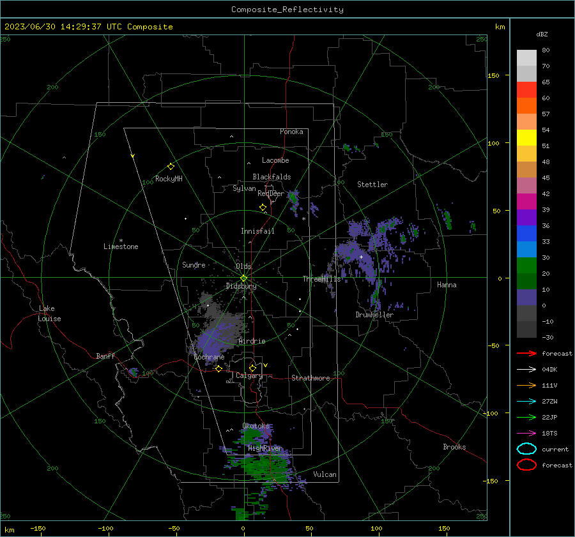Click the white cross marker near ThreeHills echoes
Screen dimensions: 575x537
tap(361, 257)
